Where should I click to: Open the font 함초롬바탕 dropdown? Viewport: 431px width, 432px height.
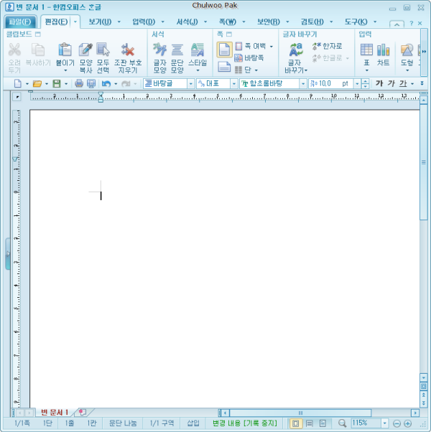tap(303, 83)
